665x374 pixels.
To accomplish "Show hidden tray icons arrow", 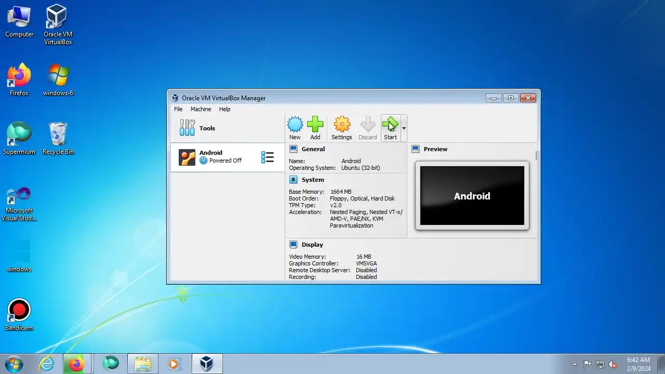I will click(575, 364).
